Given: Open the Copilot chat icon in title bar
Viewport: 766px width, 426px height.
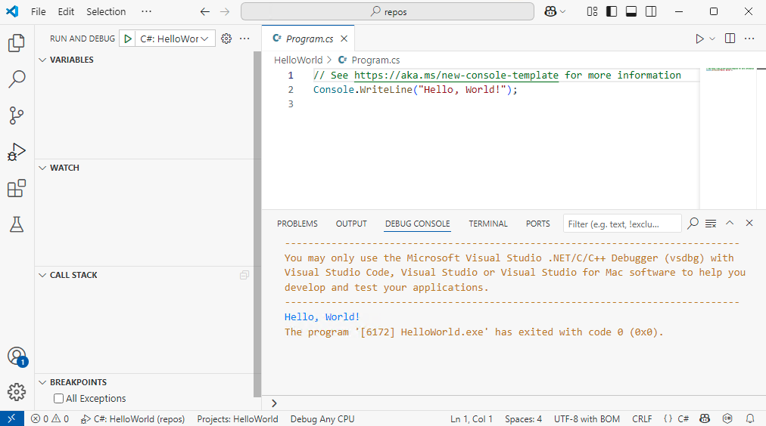Looking at the screenshot, I should 550,11.
